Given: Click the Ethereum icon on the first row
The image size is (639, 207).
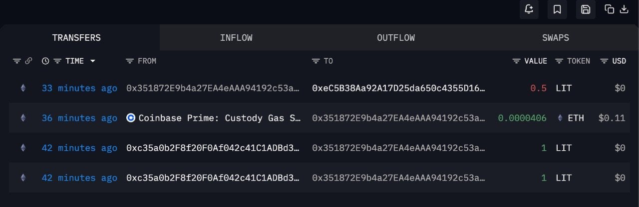Looking at the screenshot, I should (x=22, y=88).
